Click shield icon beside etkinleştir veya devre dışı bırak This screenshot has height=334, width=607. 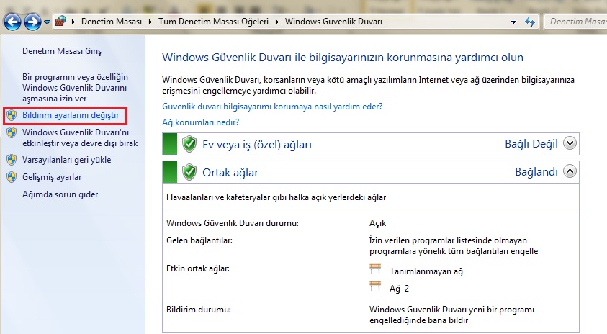[12, 132]
